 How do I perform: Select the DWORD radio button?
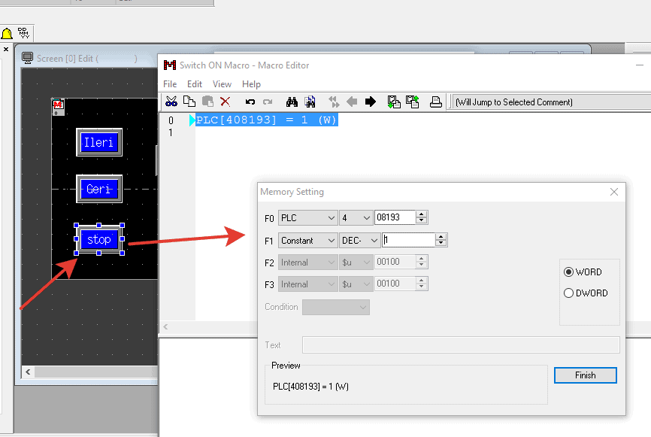[x=569, y=293]
